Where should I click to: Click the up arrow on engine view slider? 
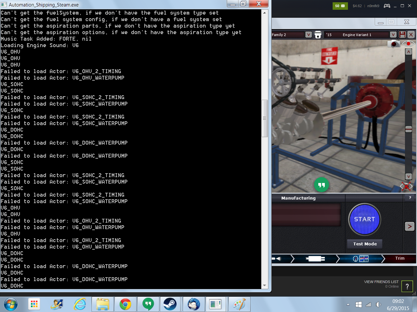coord(409,52)
